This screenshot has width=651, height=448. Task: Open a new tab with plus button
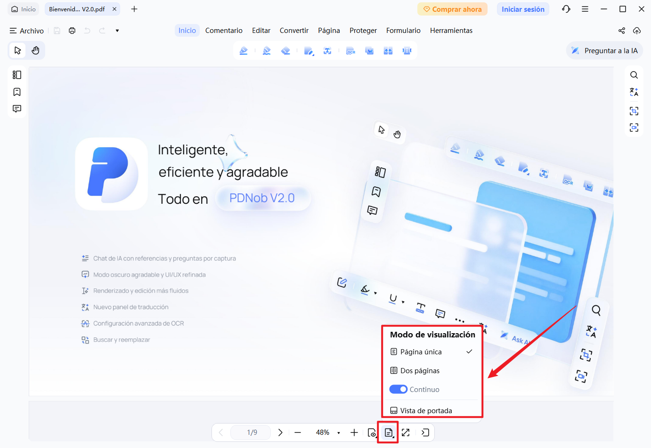(x=134, y=9)
